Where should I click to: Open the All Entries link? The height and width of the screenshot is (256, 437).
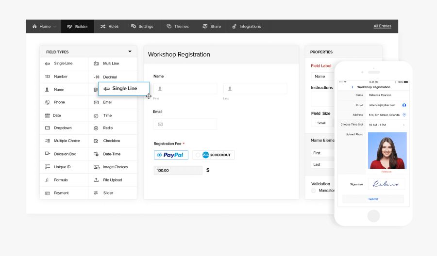[382, 26]
